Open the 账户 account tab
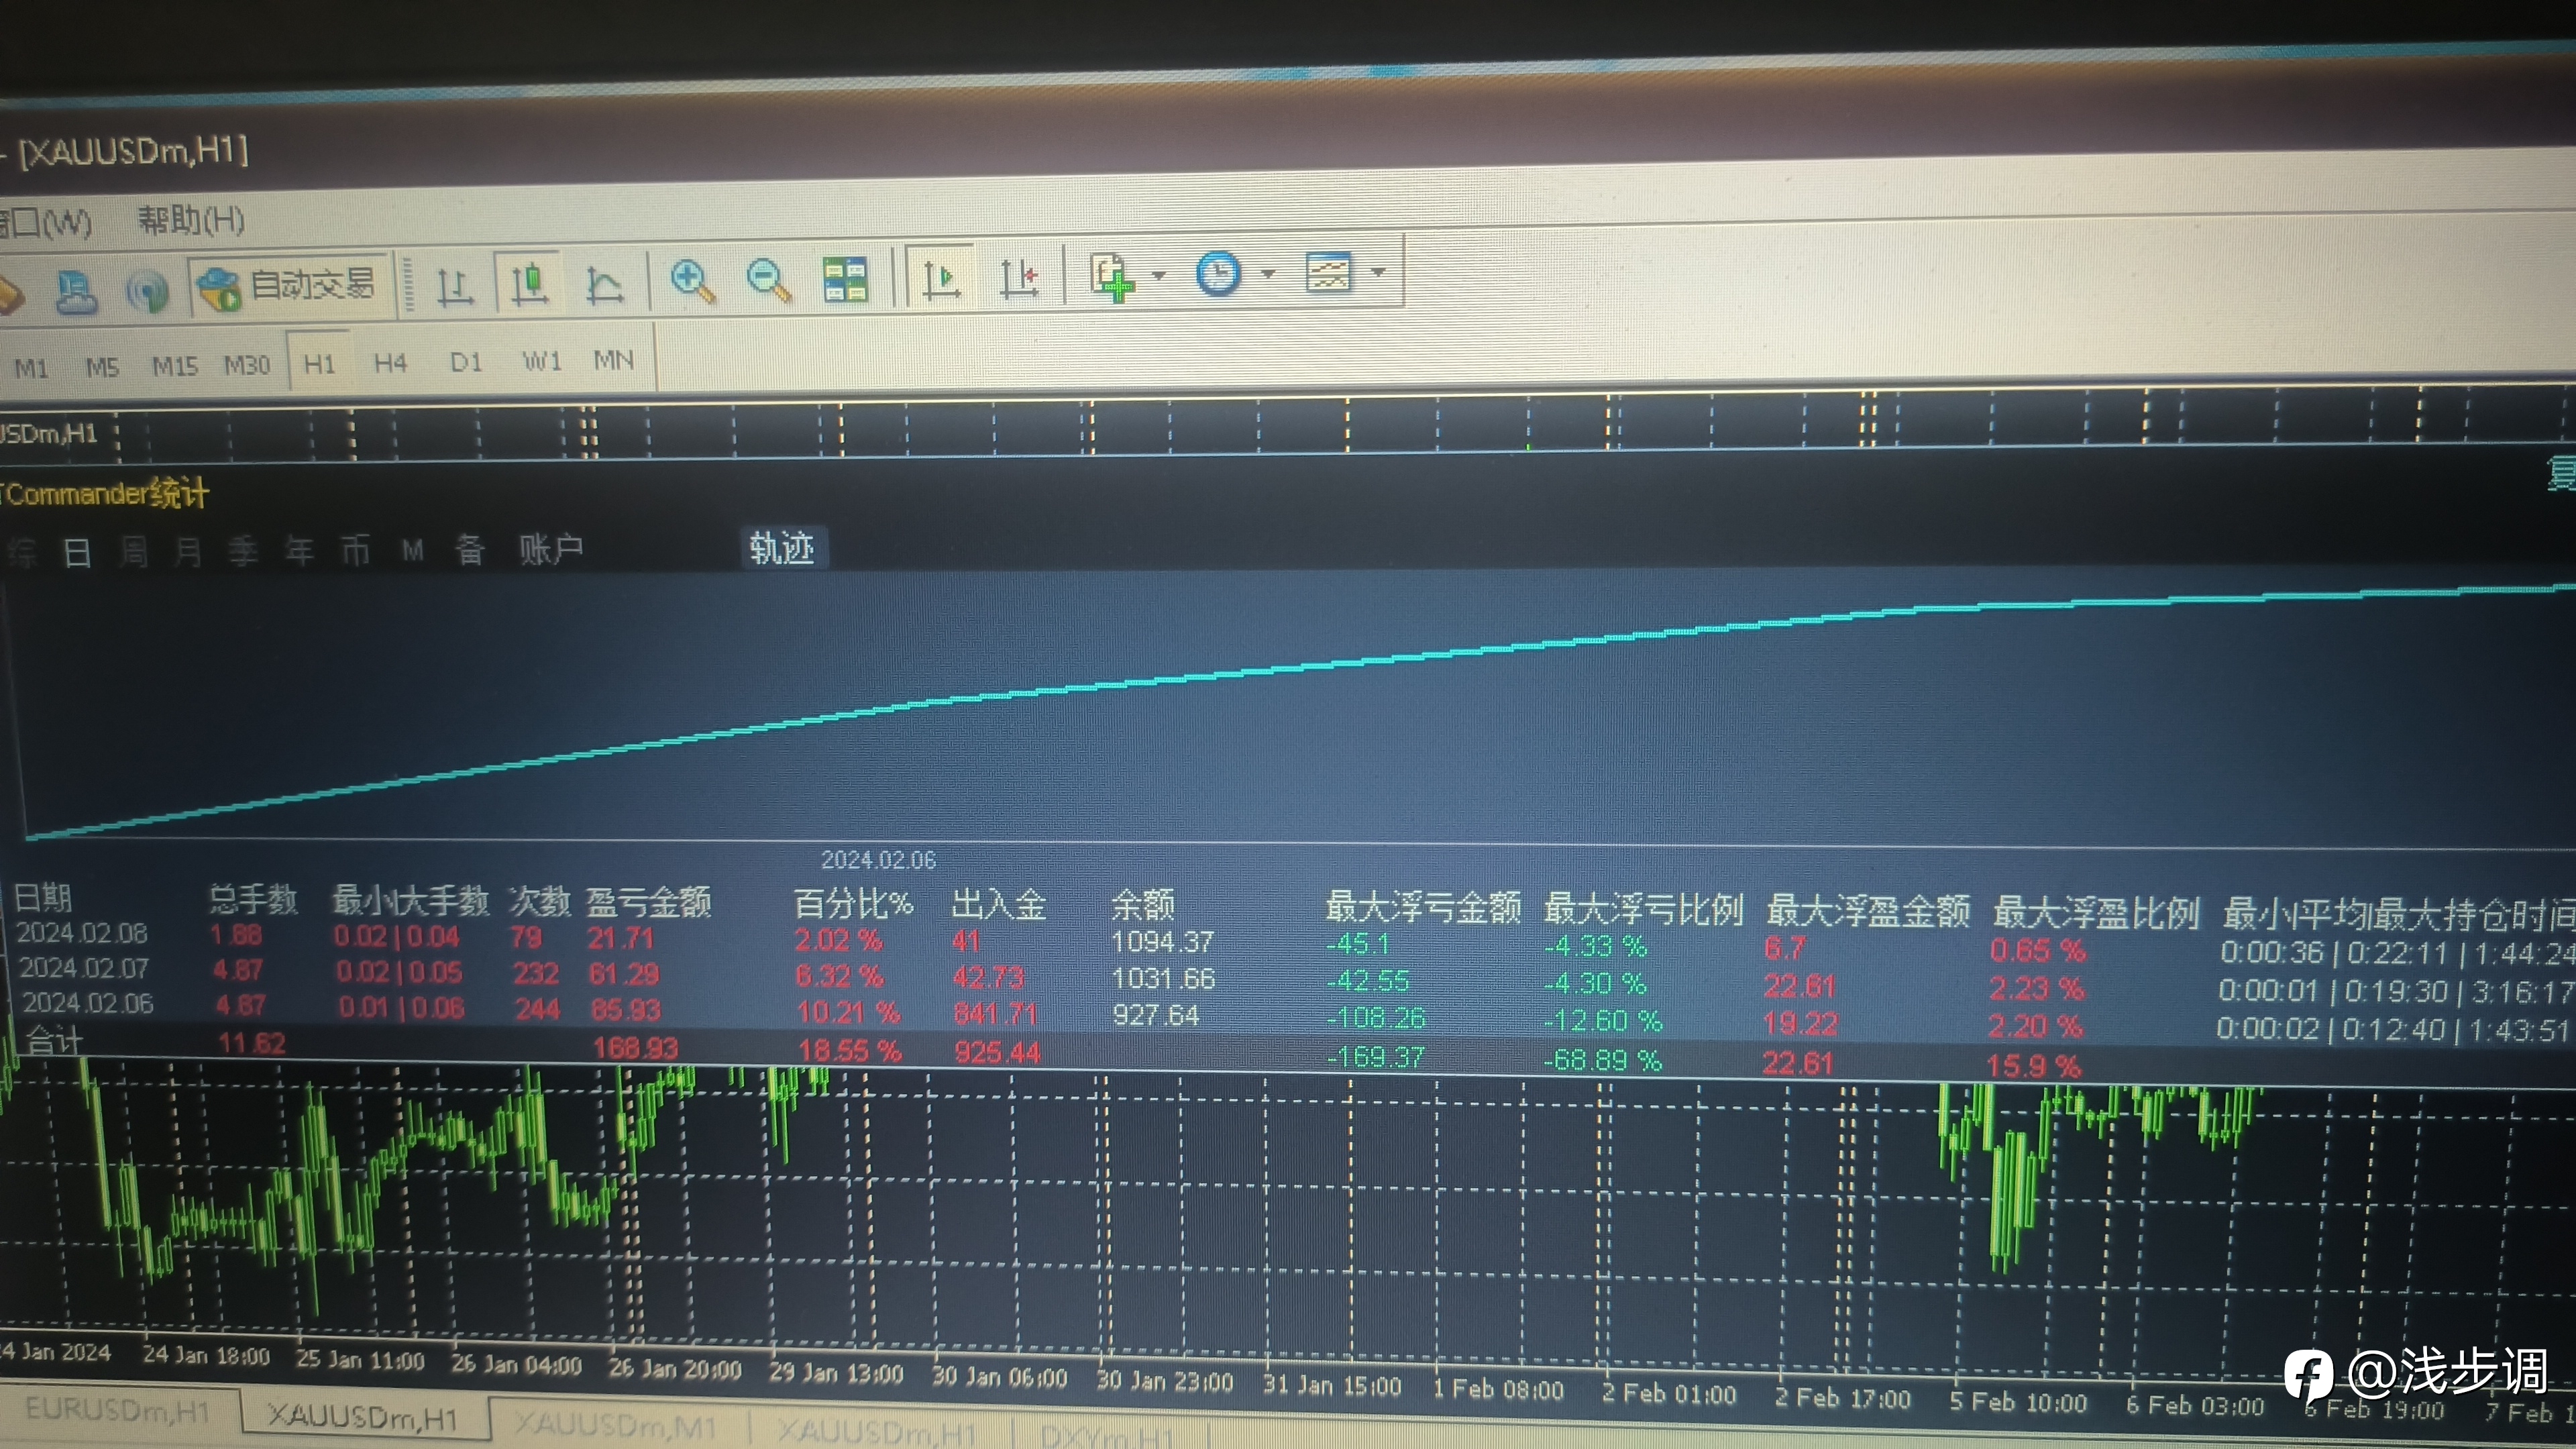This screenshot has width=2576, height=1449. pos(551,548)
